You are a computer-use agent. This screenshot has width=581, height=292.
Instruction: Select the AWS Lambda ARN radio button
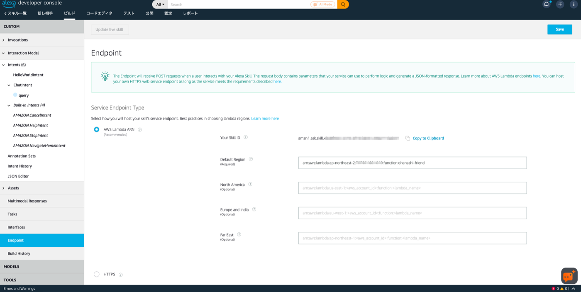(96, 129)
